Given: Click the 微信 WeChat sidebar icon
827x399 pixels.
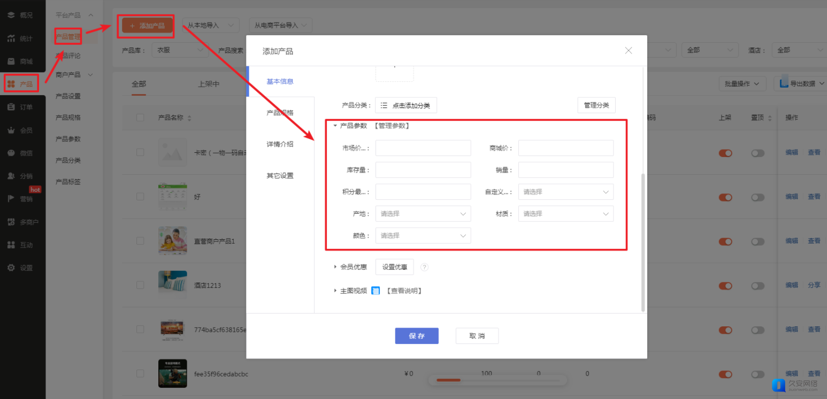Looking at the screenshot, I should point(11,153).
